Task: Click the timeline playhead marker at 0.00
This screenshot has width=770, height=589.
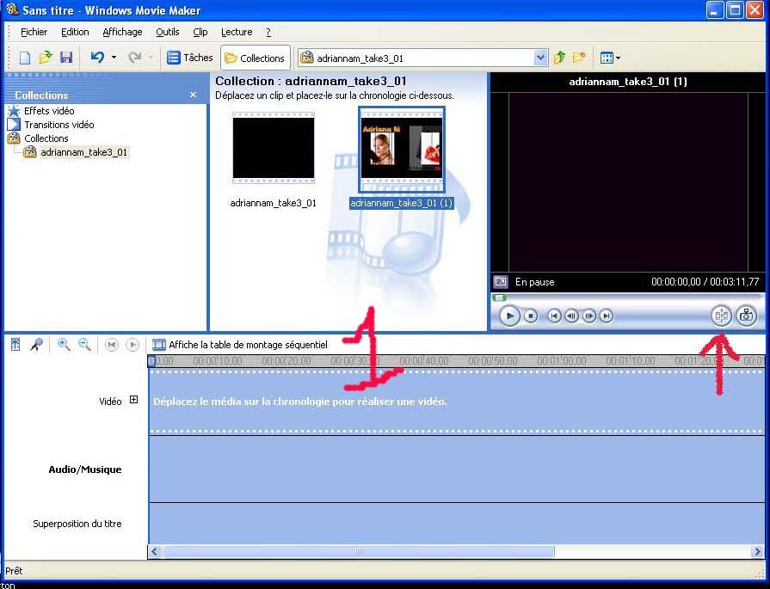Action: click(151, 361)
